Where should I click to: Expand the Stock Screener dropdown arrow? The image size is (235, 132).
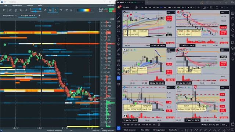137,130
